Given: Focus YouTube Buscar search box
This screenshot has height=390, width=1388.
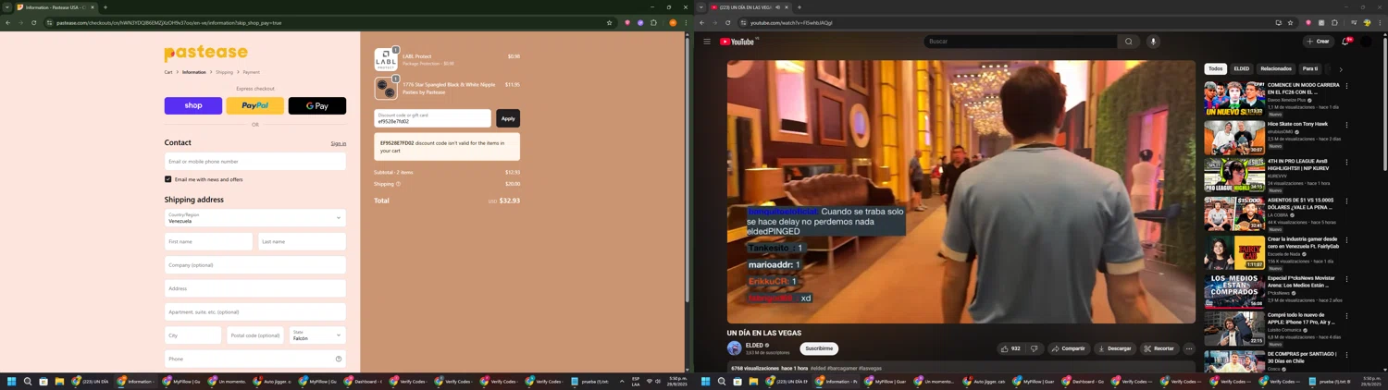Looking at the screenshot, I should (1020, 42).
